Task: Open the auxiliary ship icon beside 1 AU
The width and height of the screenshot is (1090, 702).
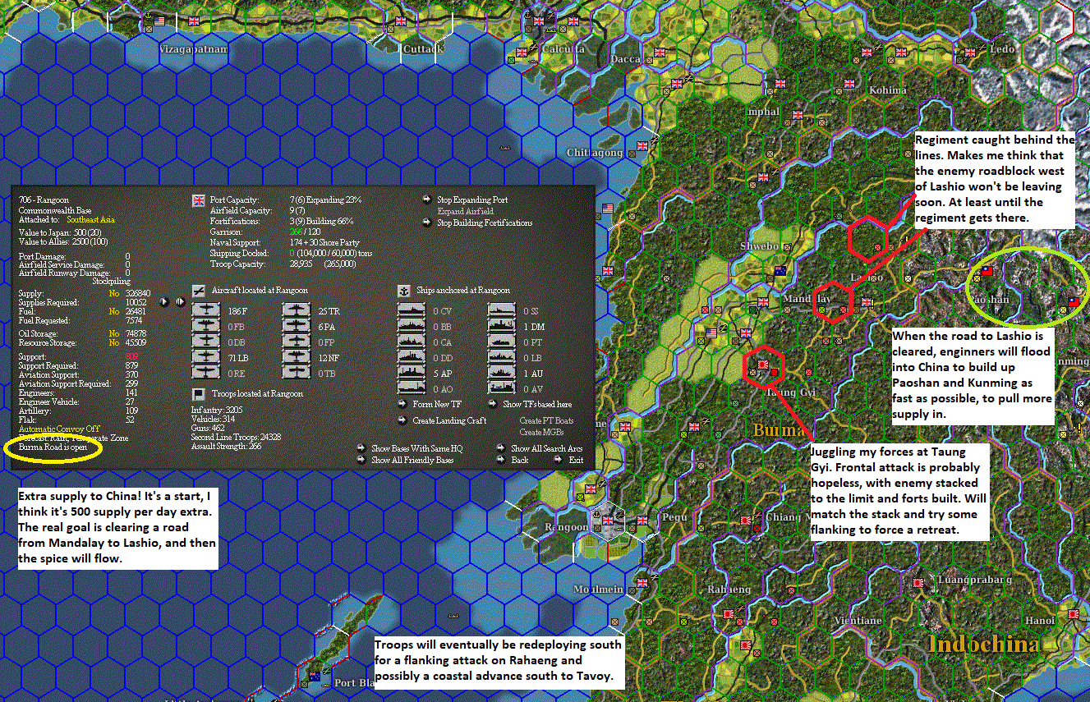Action: [x=502, y=374]
